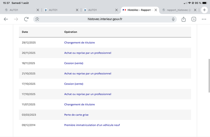This screenshot has height=137, width=210.
Task: Select Cession (vente) dated 17/10/2025
Action: tap(74, 84)
